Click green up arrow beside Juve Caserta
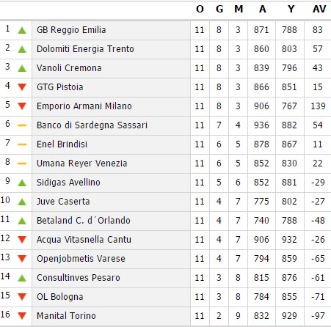Image resolution: width=331 pixels, height=327 pixels. pos(22,202)
